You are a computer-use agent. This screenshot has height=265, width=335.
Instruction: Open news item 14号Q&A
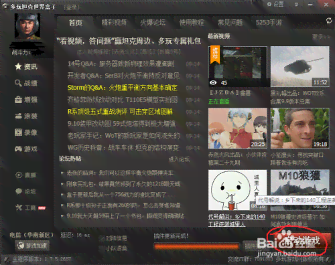coord(121,64)
